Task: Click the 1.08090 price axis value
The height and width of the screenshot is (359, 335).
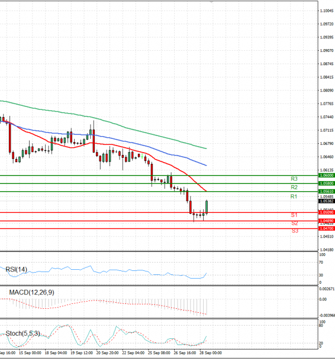Action: (327, 90)
